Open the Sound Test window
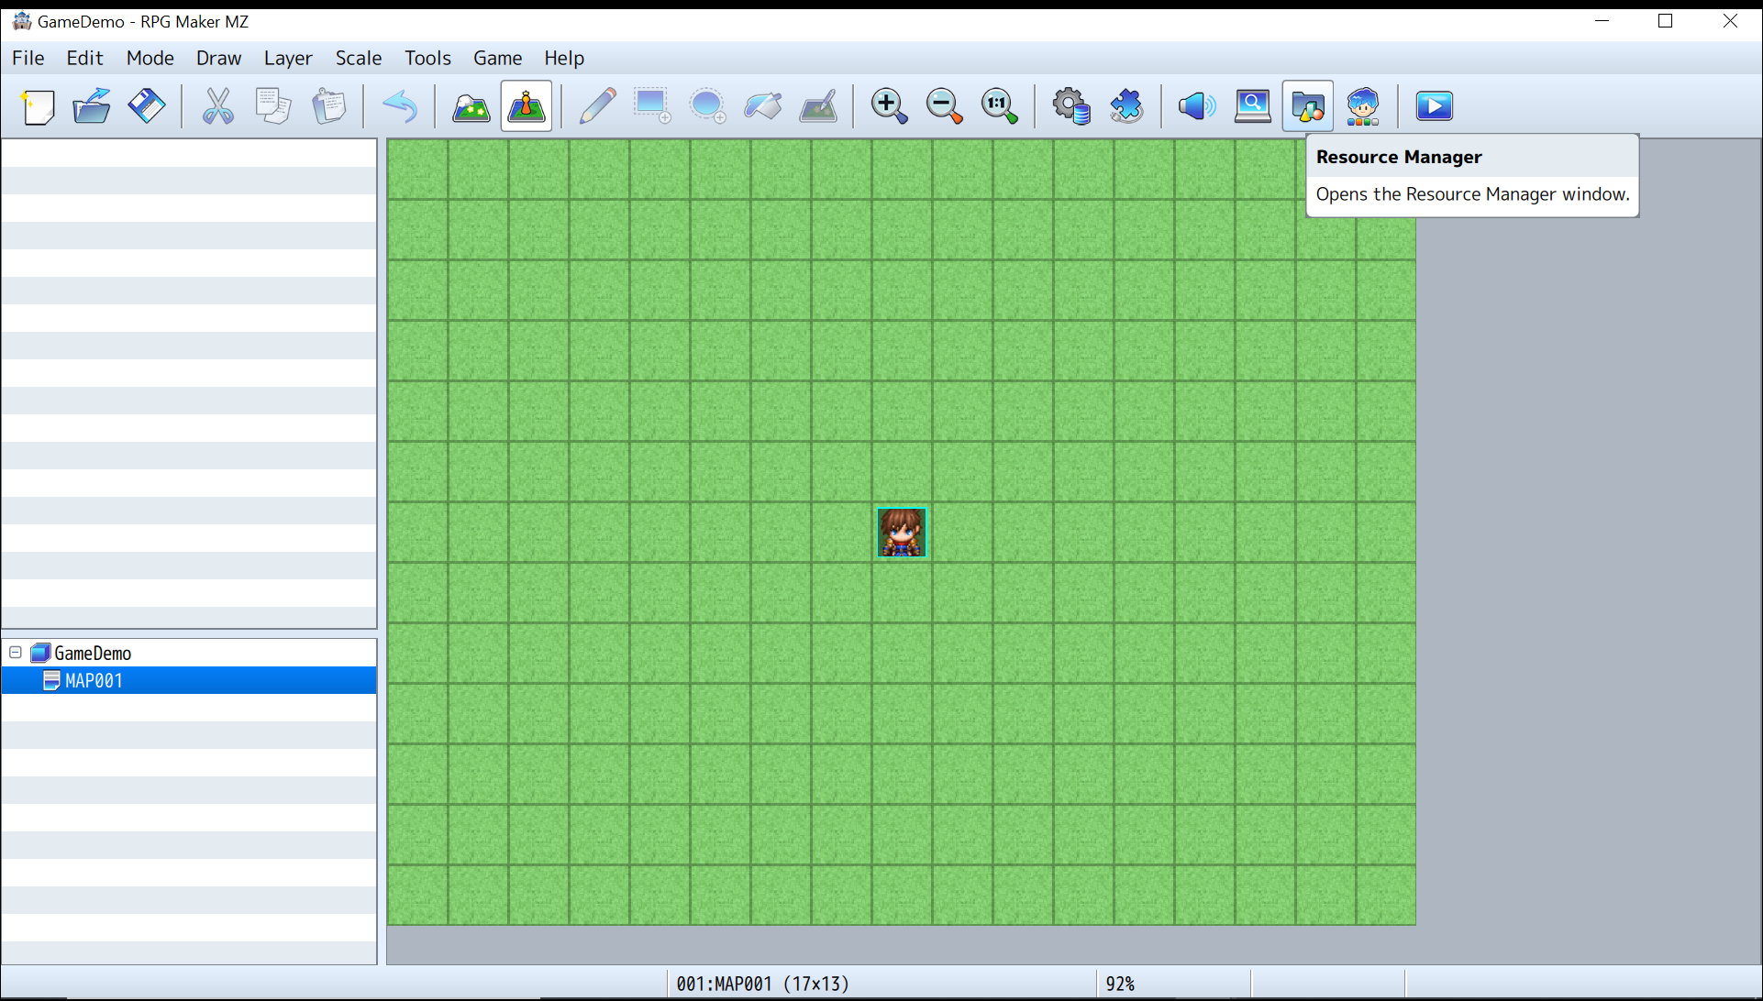 tap(1194, 105)
